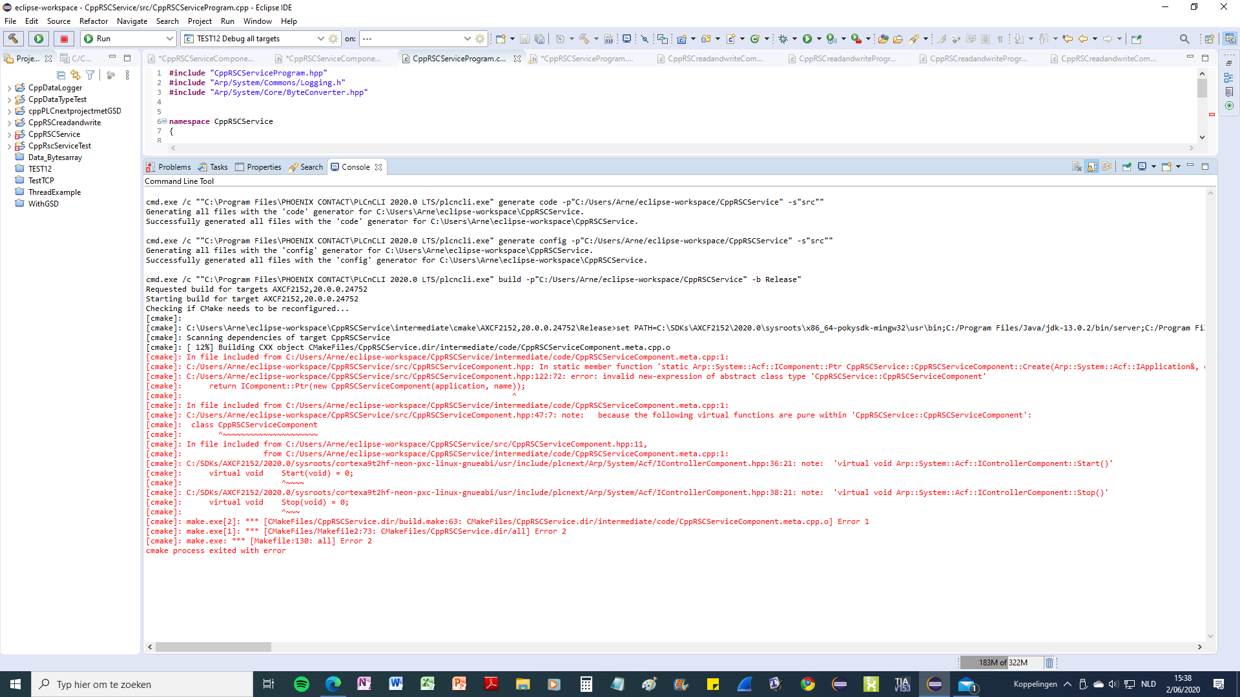Expand the CppRscServiceTest project

pos(9,146)
